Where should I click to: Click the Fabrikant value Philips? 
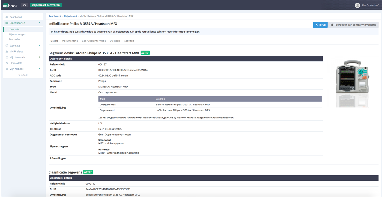102,81
